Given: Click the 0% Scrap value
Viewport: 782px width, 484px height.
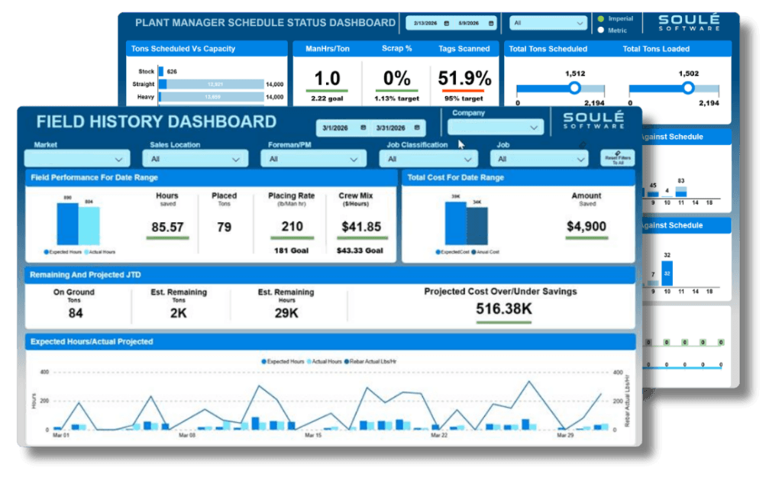Looking at the screenshot, I should 396,79.
